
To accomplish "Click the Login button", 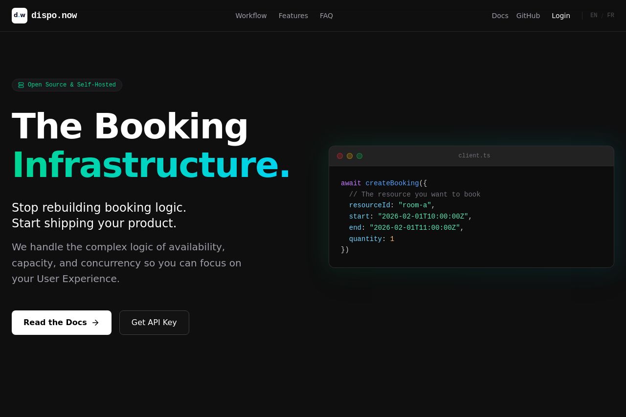I will pyautogui.click(x=561, y=16).
